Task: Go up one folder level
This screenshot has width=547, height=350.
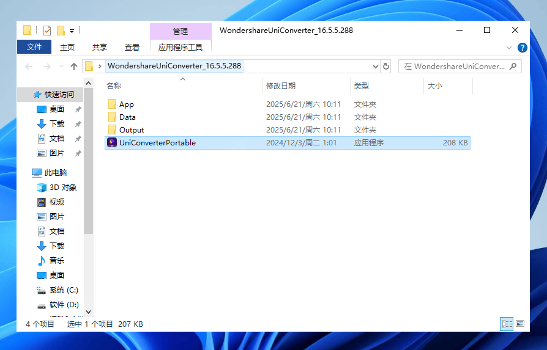Action: tap(73, 67)
